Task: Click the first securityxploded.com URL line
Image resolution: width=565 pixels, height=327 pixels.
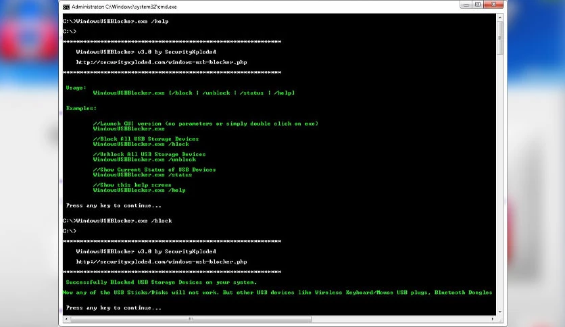Action: click(x=162, y=62)
